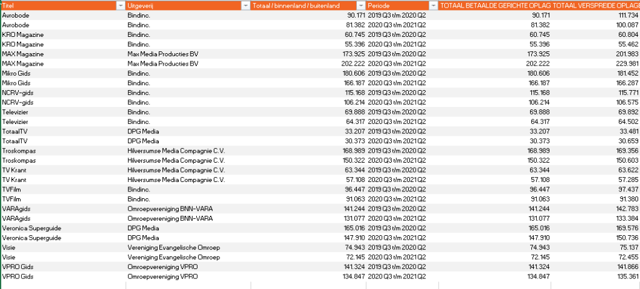Click the 115.771 NCRV-gids cell
This screenshot has width=640, height=289.
pyautogui.click(x=596, y=93)
